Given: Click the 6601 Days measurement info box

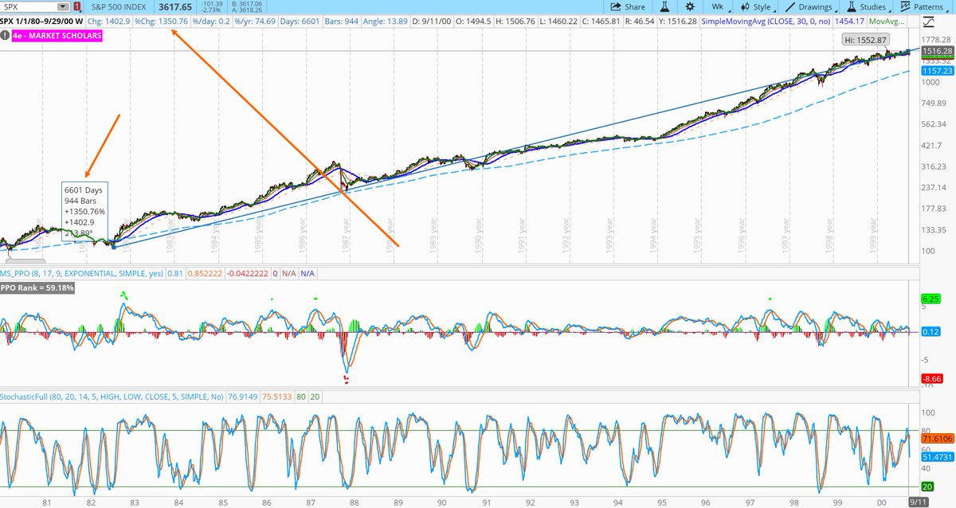Looking at the screenshot, I should [x=85, y=212].
